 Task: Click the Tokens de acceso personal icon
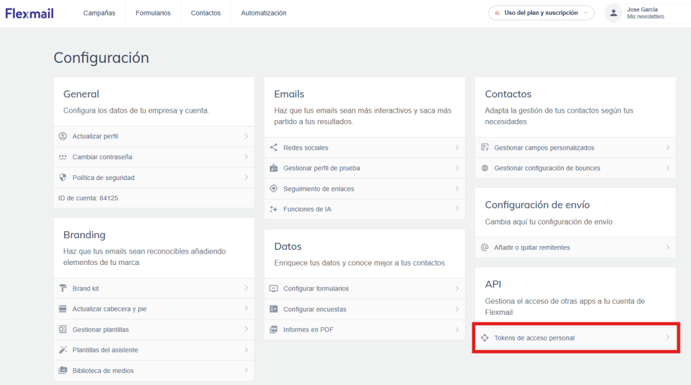tap(485, 338)
